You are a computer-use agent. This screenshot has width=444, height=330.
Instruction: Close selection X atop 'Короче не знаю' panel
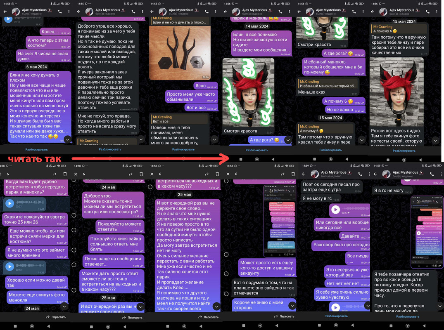tap(228, 174)
